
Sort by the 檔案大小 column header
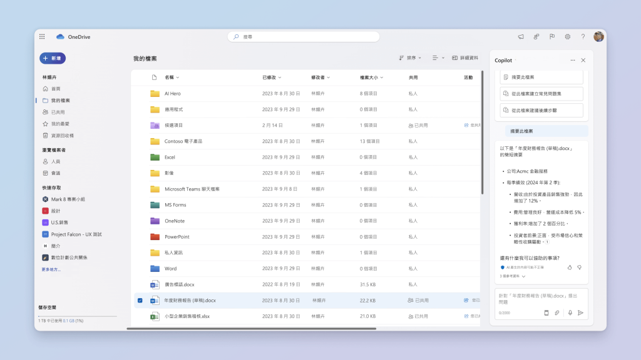click(372, 77)
